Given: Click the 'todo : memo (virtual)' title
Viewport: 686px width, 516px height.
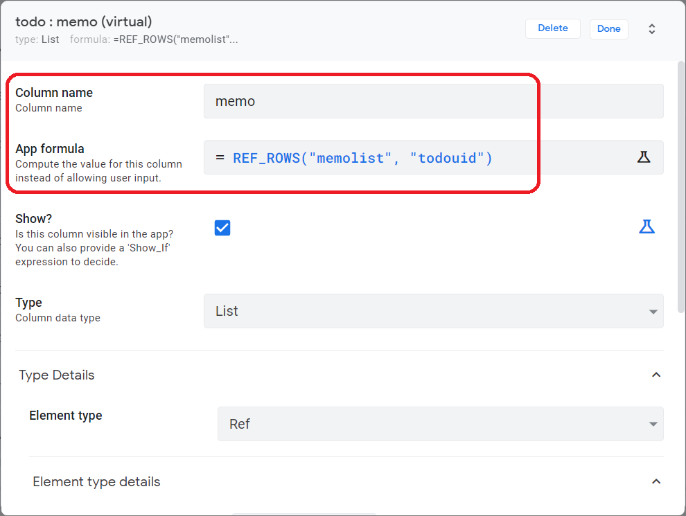Looking at the screenshot, I should coord(84,22).
